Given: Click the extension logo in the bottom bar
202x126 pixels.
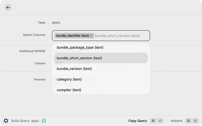Looking at the screenshot, I should click(x=6, y=121).
